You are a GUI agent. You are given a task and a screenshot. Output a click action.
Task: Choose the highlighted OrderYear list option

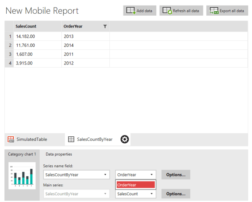pyautogui.click(x=135, y=185)
